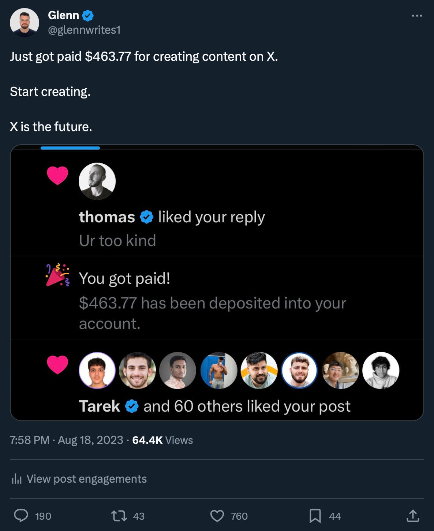
Task: Click the reply speech bubble icon
Action: coord(21,516)
